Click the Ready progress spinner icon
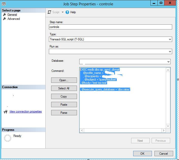This screenshot has width=179, height=160. (x=8, y=138)
